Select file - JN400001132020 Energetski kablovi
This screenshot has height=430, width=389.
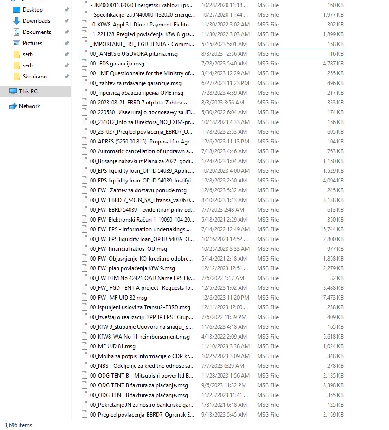(141, 5)
